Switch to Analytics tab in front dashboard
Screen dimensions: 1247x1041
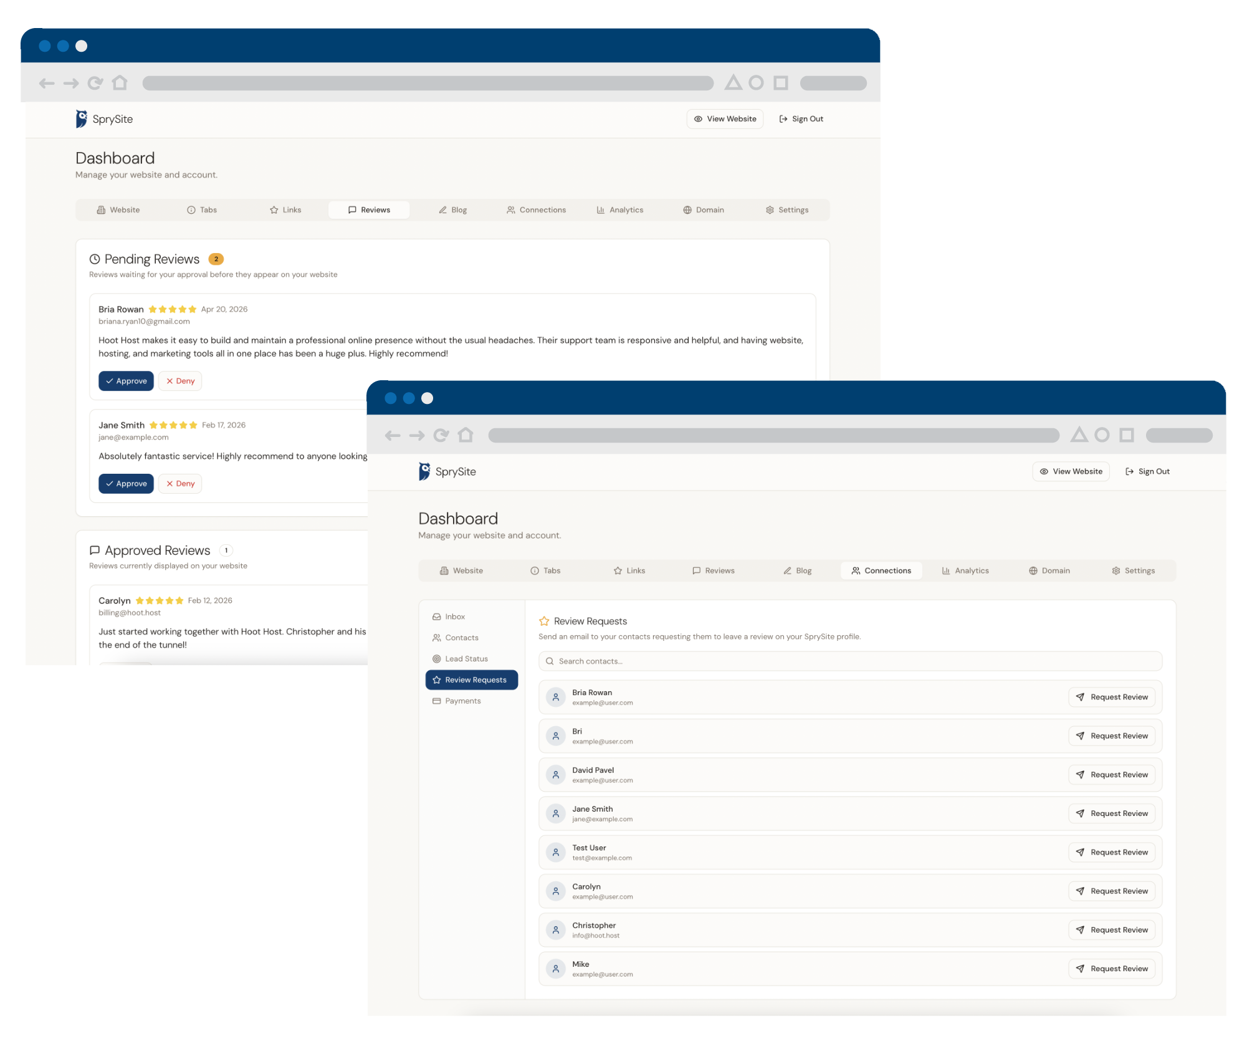(965, 570)
